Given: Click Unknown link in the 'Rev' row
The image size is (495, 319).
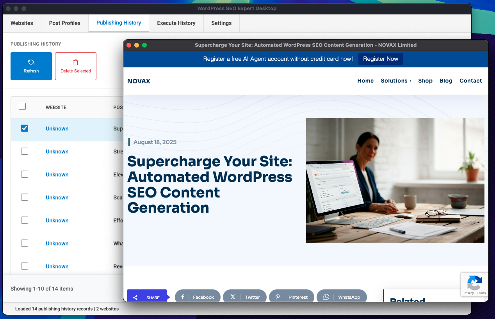Looking at the screenshot, I should 57,266.
